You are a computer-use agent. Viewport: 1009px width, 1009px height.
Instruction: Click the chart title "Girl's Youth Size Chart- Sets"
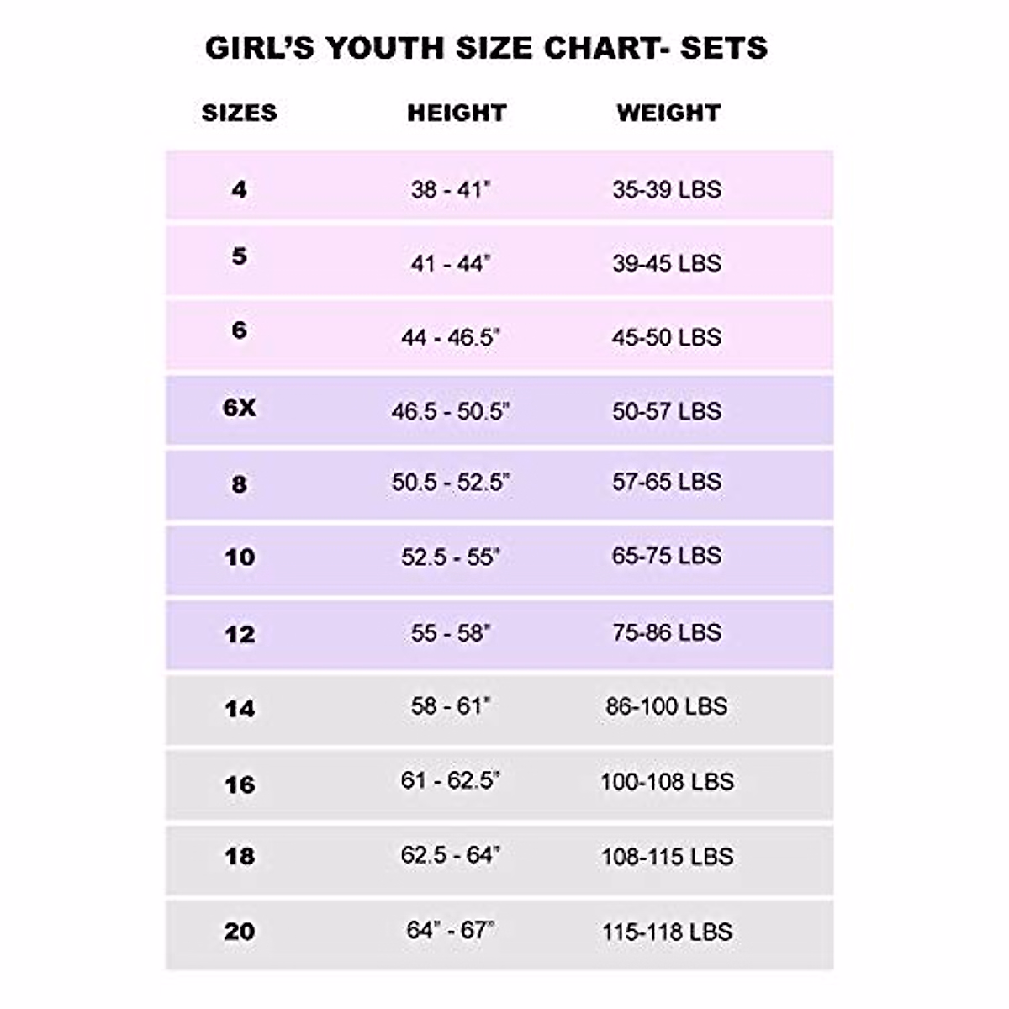[486, 48]
